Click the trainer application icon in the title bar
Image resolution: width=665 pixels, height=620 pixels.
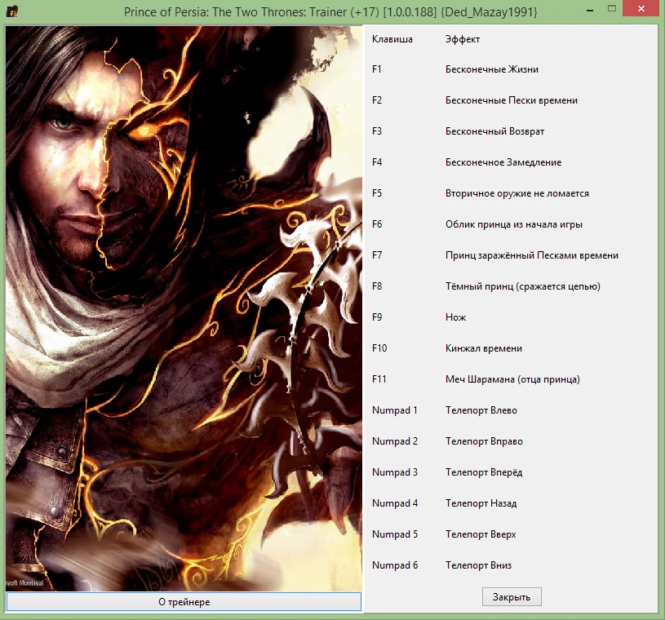click(x=11, y=11)
